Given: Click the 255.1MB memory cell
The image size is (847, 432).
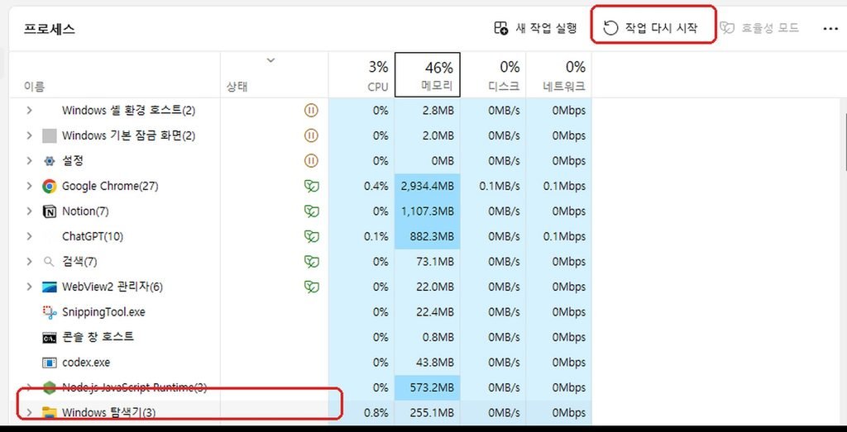Looking at the screenshot, I should point(428,412).
